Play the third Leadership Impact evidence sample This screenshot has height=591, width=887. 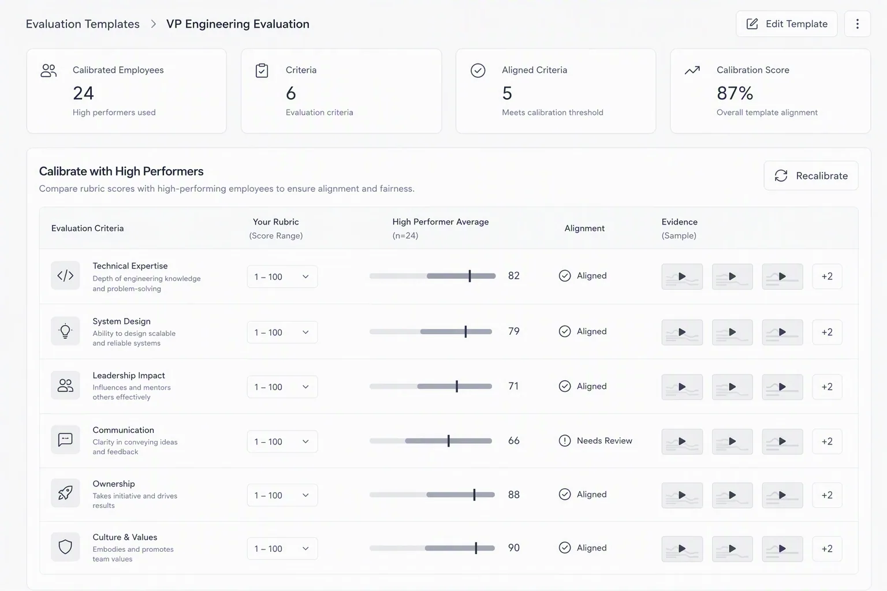782,387
